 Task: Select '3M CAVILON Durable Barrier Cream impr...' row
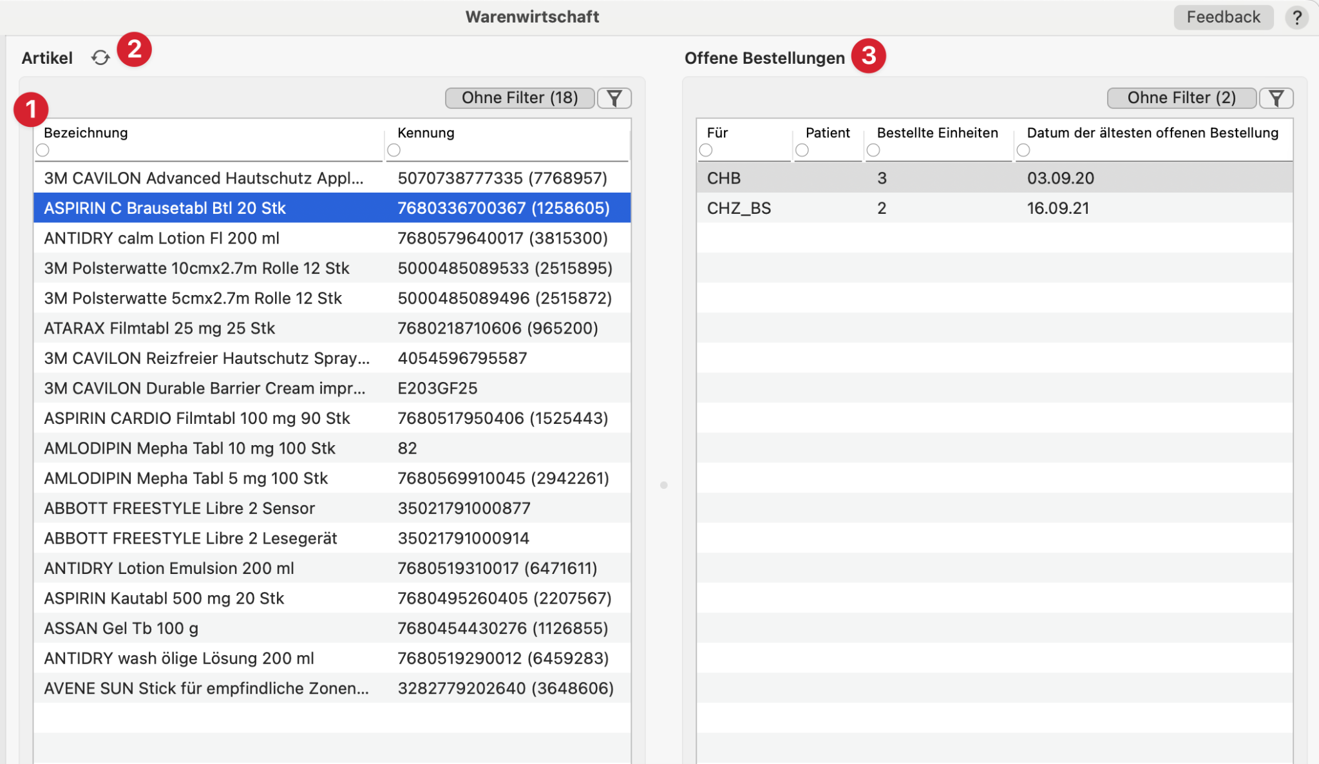click(x=332, y=388)
